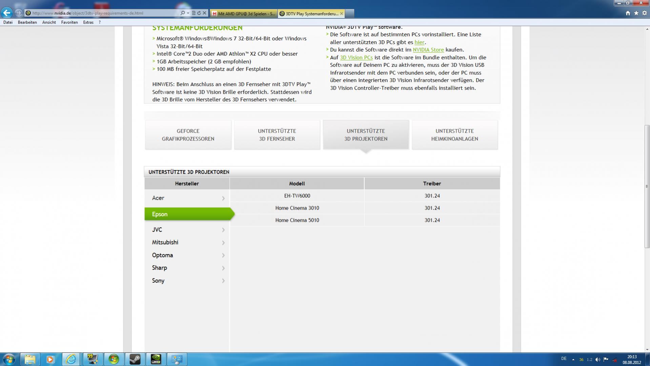Click the scrollbar down arrow
This screenshot has width=650, height=366.
click(647, 349)
